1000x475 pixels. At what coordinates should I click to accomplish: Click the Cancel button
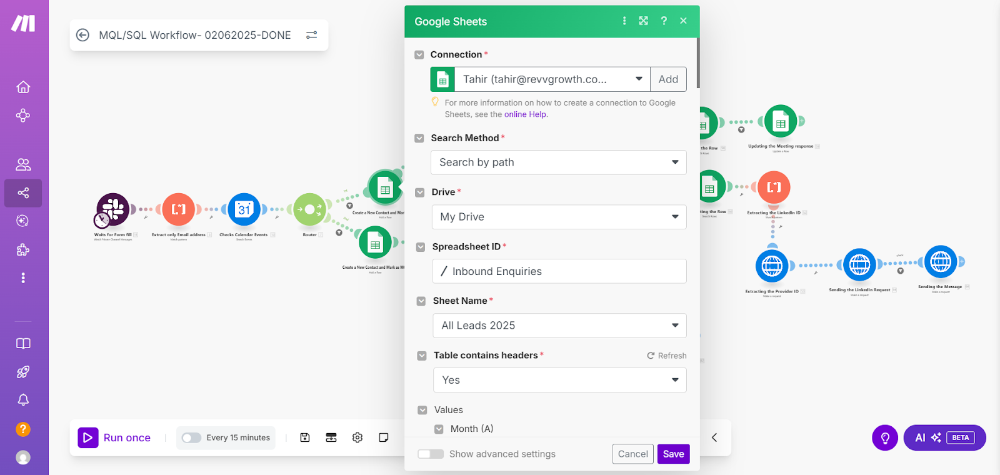pyautogui.click(x=633, y=454)
